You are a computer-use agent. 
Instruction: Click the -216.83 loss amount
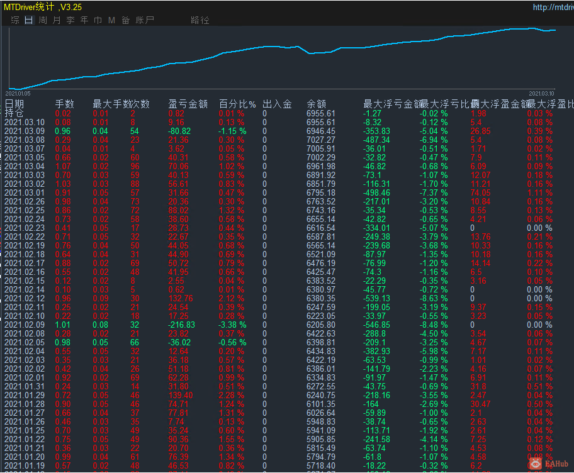(181, 325)
